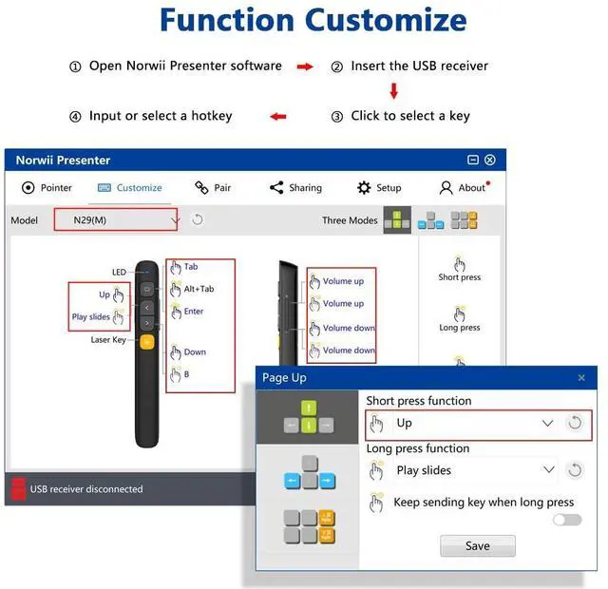
Task: Choose green arrow mode in Page Up dialog
Action: pyautogui.click(x=308, y=417)
